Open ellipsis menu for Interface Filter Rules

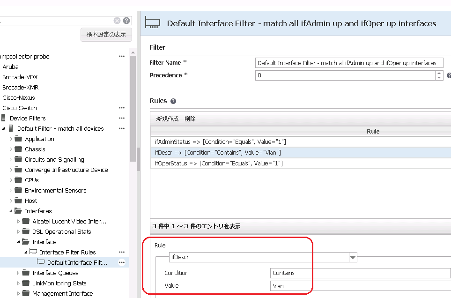(122, 252)
